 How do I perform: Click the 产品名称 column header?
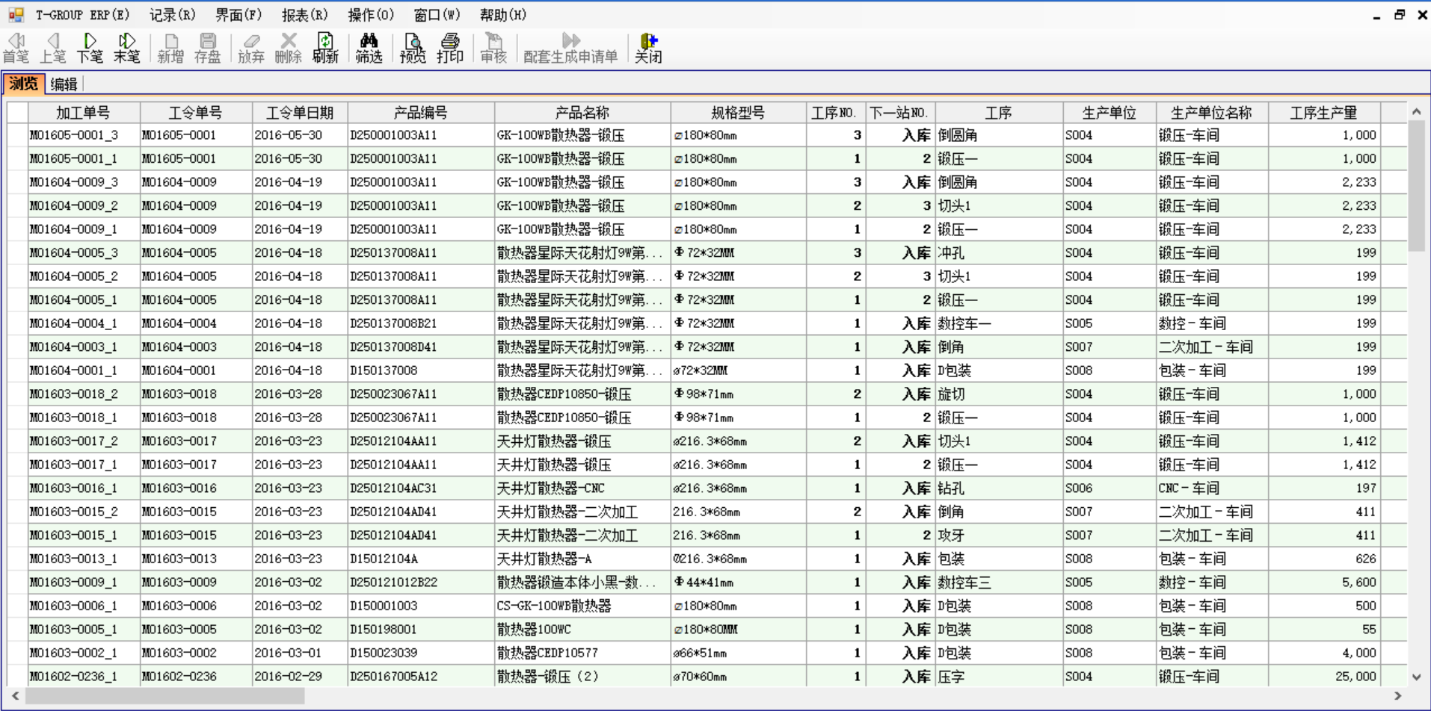coord(582,113)
